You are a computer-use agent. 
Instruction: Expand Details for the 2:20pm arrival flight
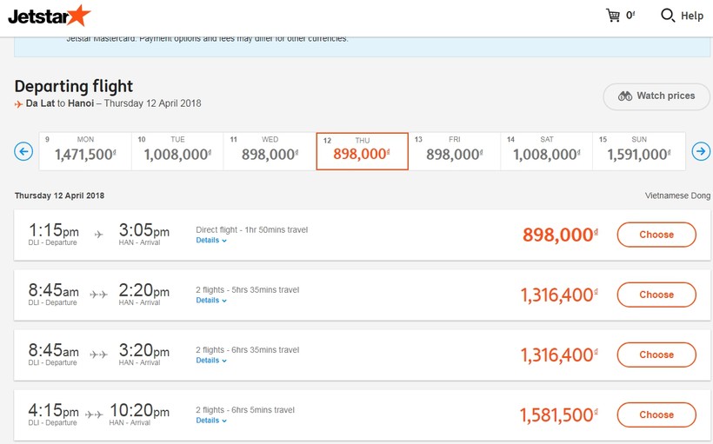[x=211, y=301]
